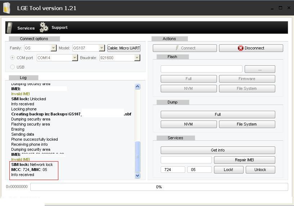The image size is (294, 206).
Task: Click the 'Phone successfully locked' log line
Action: (x=35, y=139)
